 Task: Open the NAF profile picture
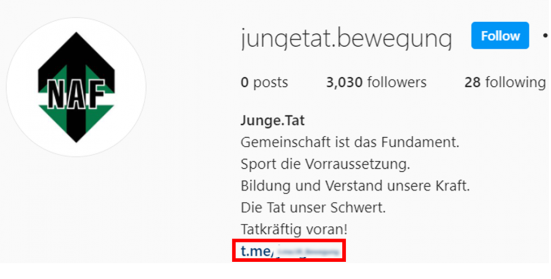pyautogui.click(x=76, y=87)
